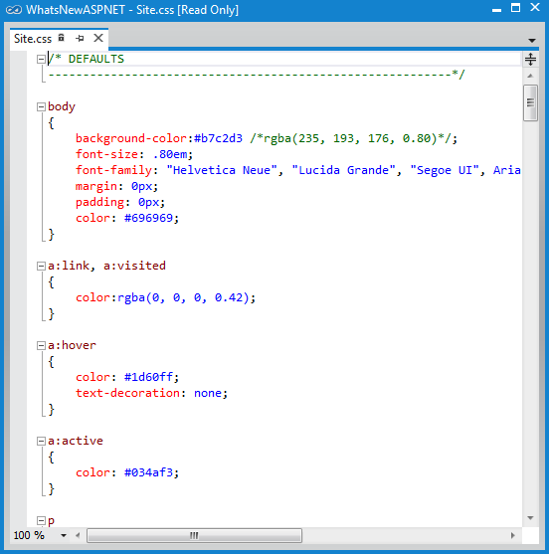Screen dimensions: 549x554
Task: Open the tab list dropdown arrow
Action: 532,40
